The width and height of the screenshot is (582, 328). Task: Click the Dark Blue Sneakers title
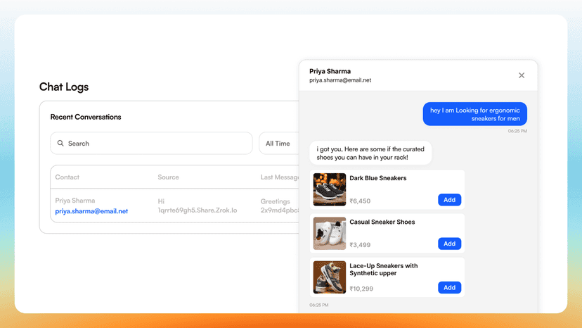[x=378, y=178]
